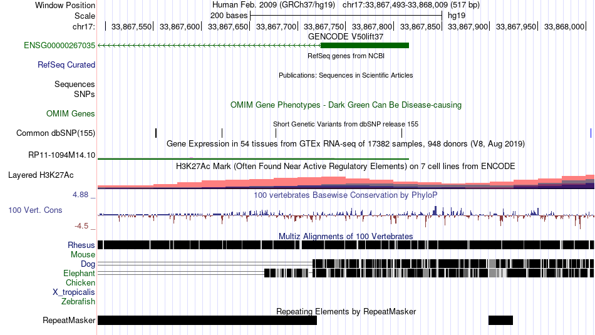The height and width of the screenshot is (335, 595).
Task: Click the long RepeatMasker block on left
Action: [207, 320]
